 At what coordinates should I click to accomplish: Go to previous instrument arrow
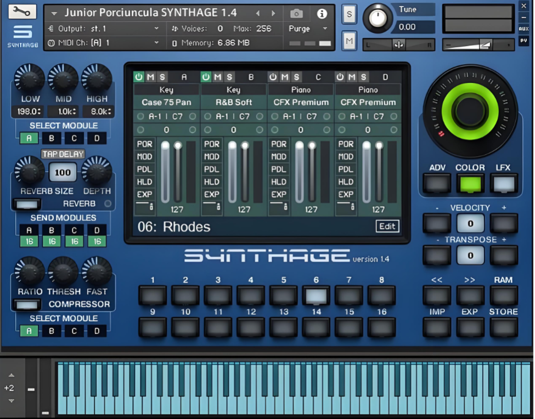click(258, 13)
